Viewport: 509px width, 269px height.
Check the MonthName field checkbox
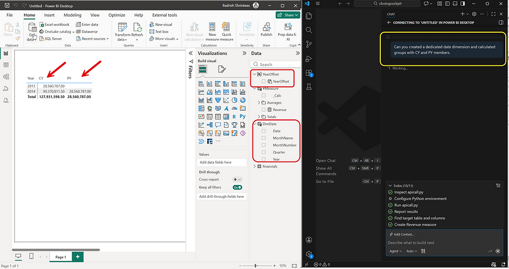click(x=264, y=138)
